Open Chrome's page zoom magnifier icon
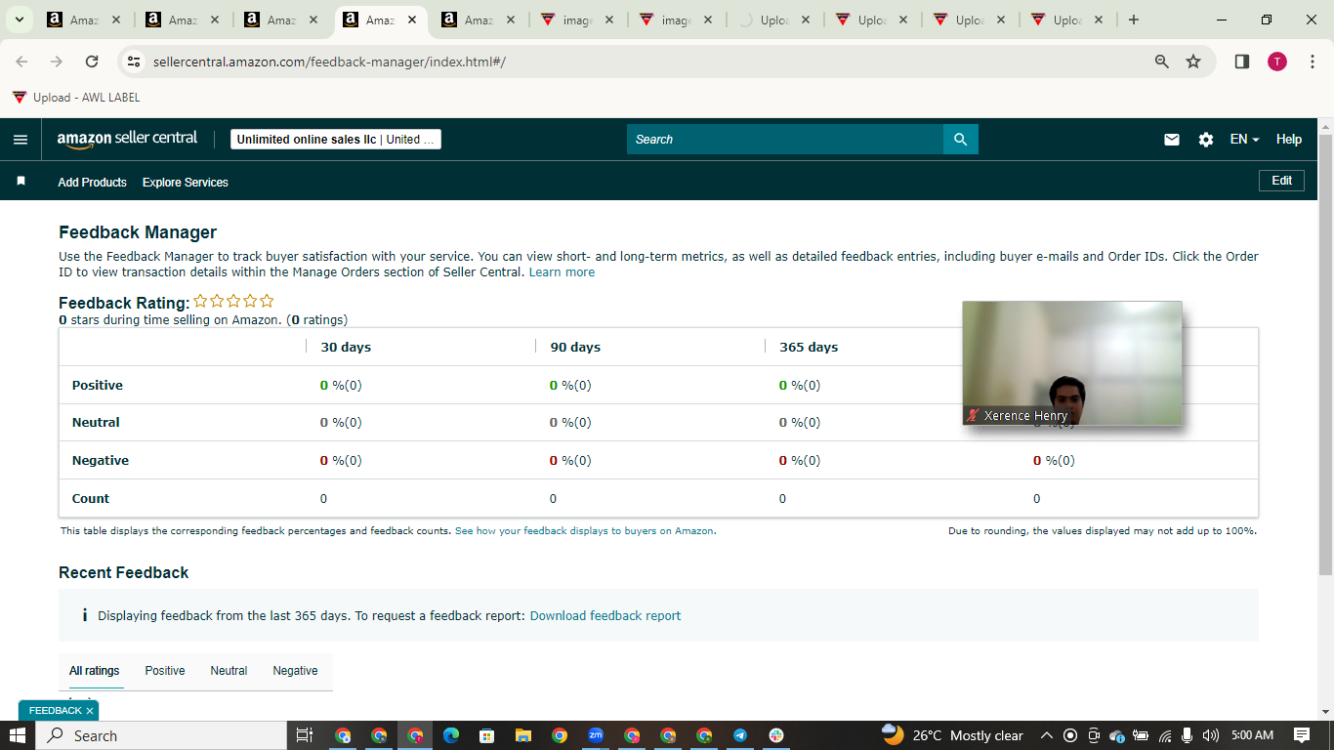 click(x=1162, y=62)
